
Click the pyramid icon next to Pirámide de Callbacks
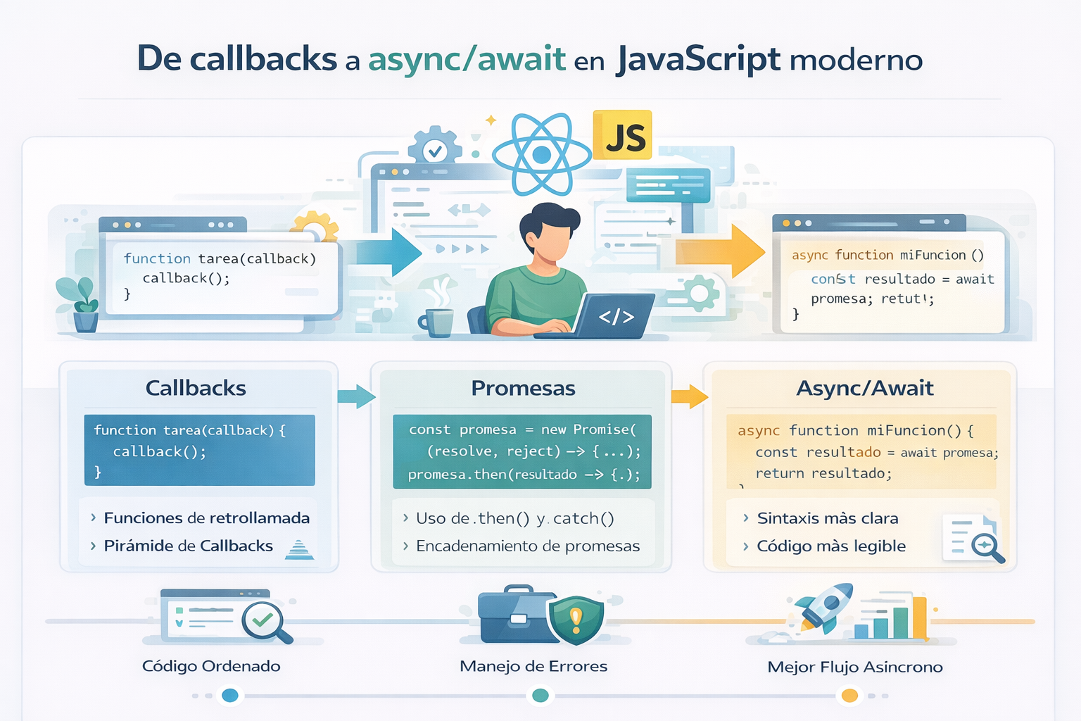pos(299,548)
